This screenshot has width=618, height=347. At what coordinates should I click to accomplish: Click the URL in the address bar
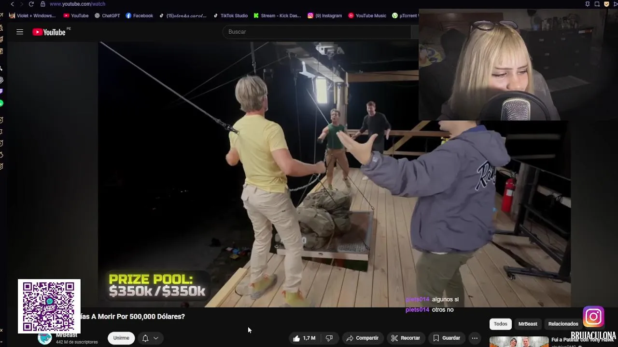point(77,4)
